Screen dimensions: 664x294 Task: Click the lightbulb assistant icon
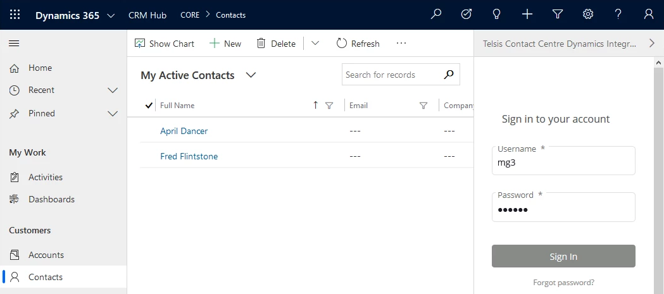pos(496,15)
